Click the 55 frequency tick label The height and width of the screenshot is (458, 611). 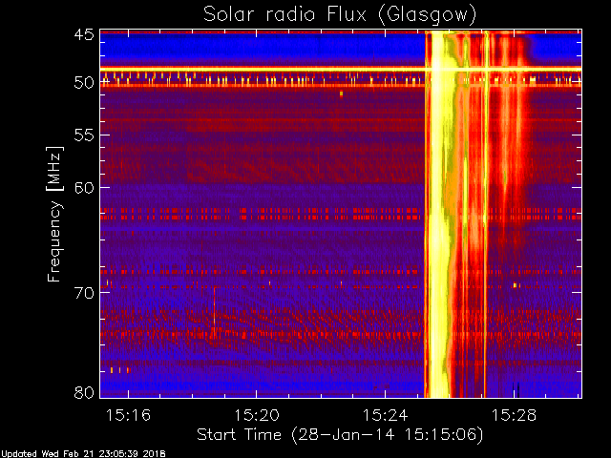(84, 135)
